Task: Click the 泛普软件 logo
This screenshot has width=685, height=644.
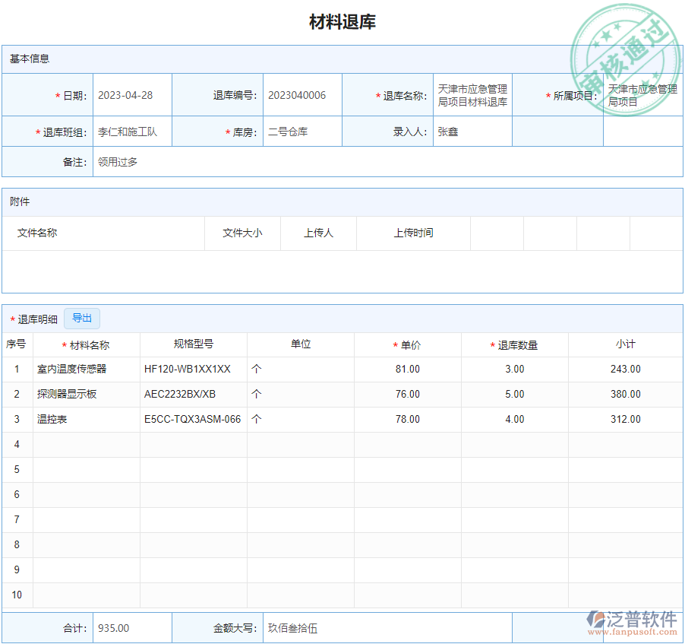Action: pyautogui.click(x=632, y=621)
